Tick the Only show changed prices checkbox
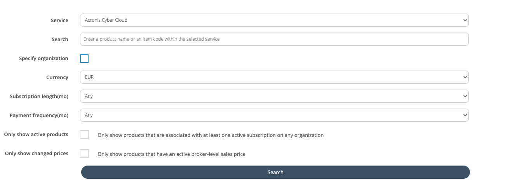Screen dimensions: 522x190 84,154
